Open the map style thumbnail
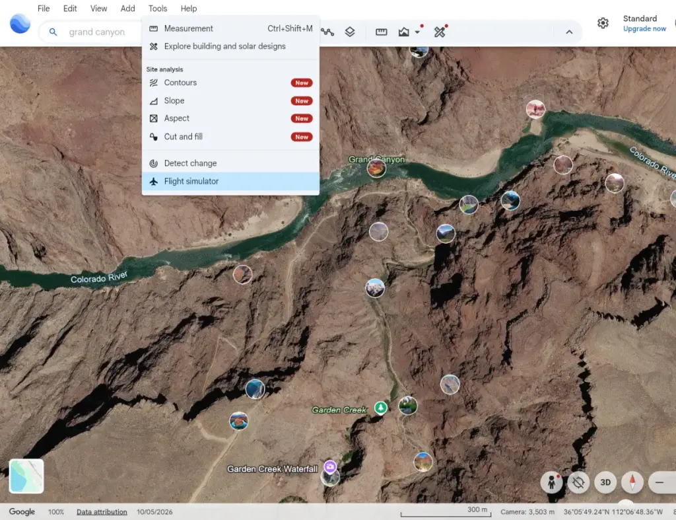 (x=26, y=476)
